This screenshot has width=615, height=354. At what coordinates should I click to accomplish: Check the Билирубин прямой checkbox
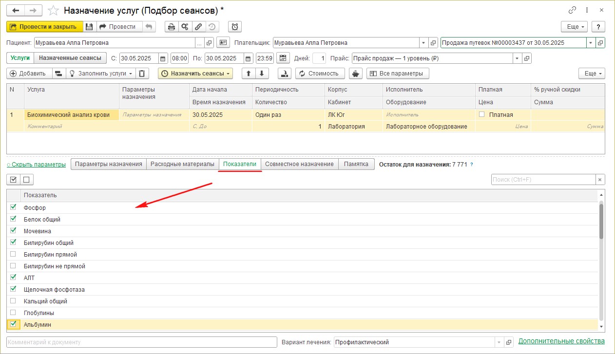(13, 254)
